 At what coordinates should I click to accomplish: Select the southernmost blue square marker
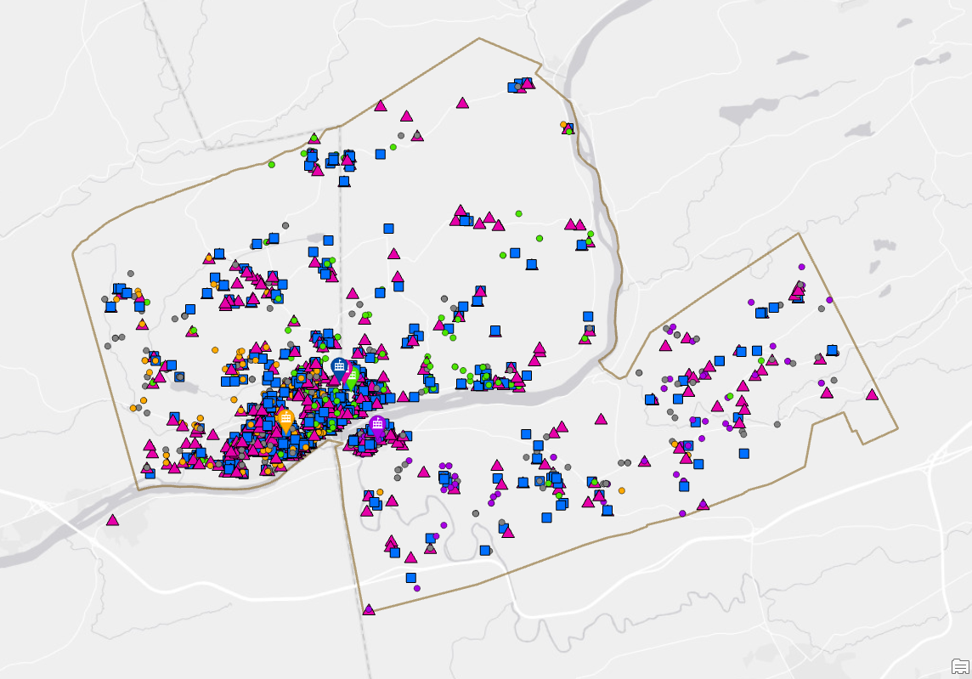click(411, 578)
